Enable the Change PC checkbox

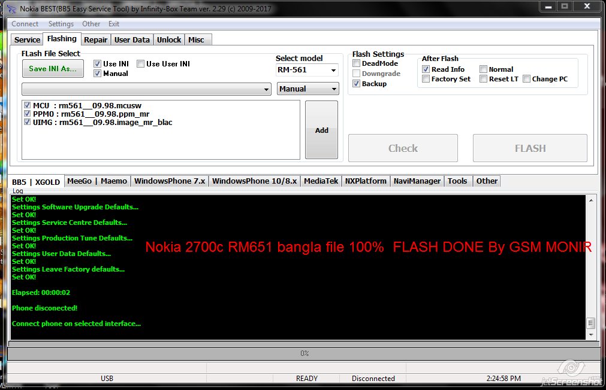[x=526, y=79]
